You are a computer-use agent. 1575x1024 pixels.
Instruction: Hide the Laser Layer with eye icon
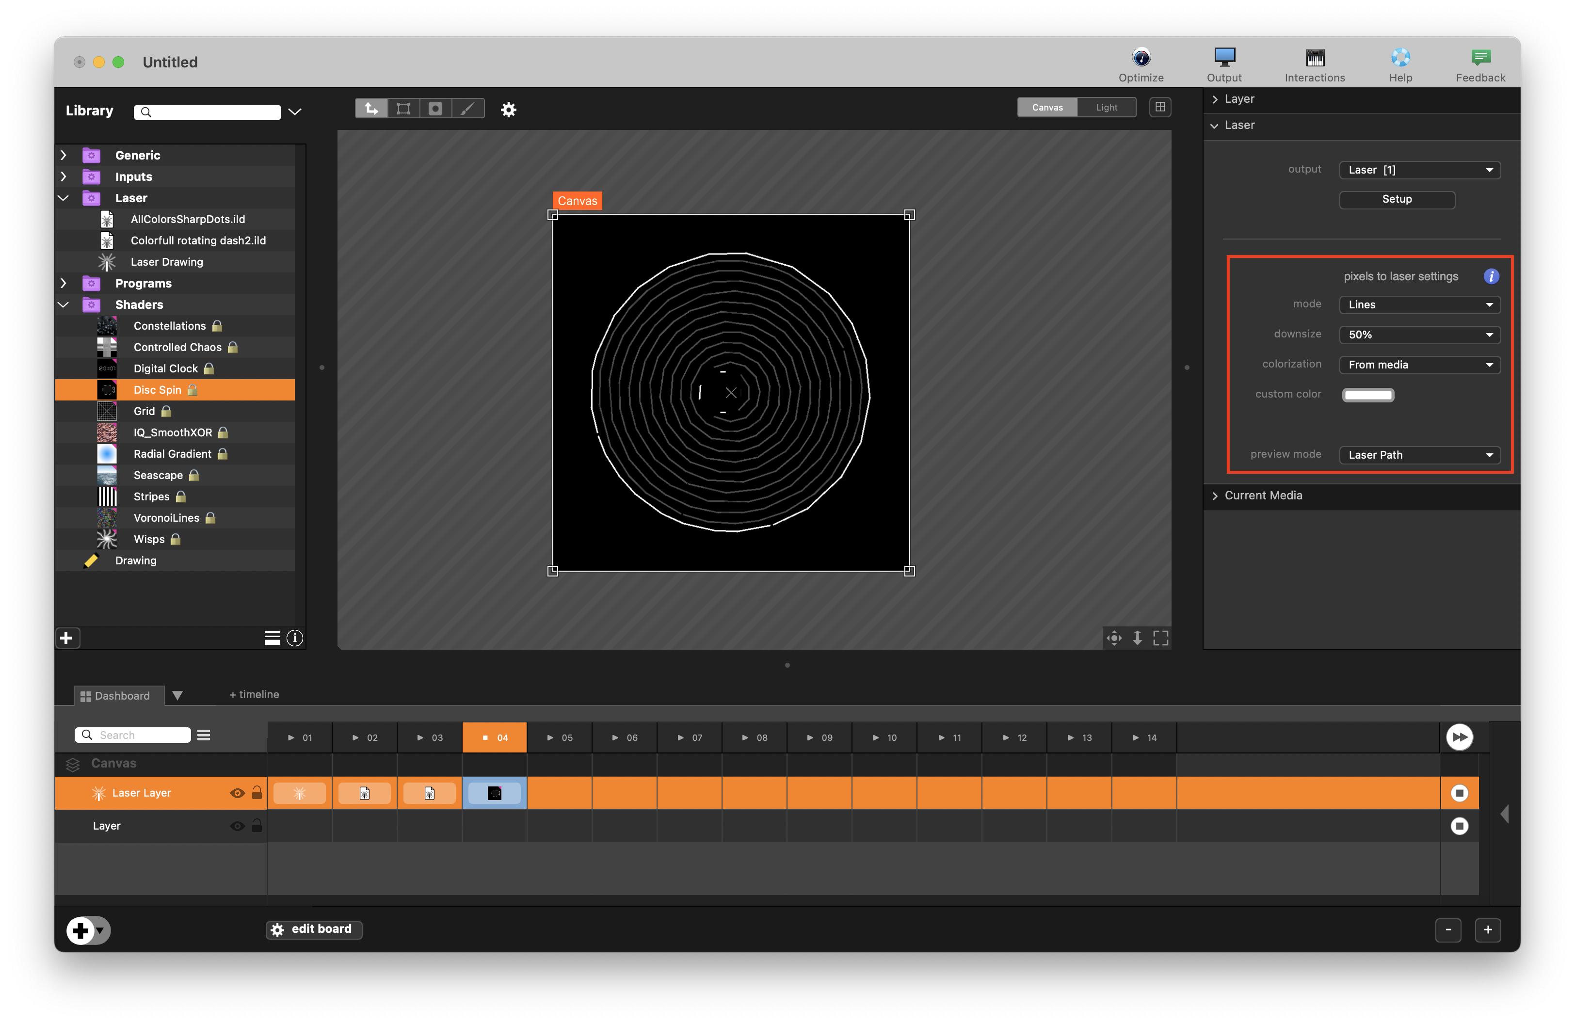[237, 793]
